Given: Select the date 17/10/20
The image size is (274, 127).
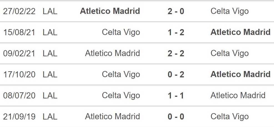Looking at the screenshot, I should 19,75.
